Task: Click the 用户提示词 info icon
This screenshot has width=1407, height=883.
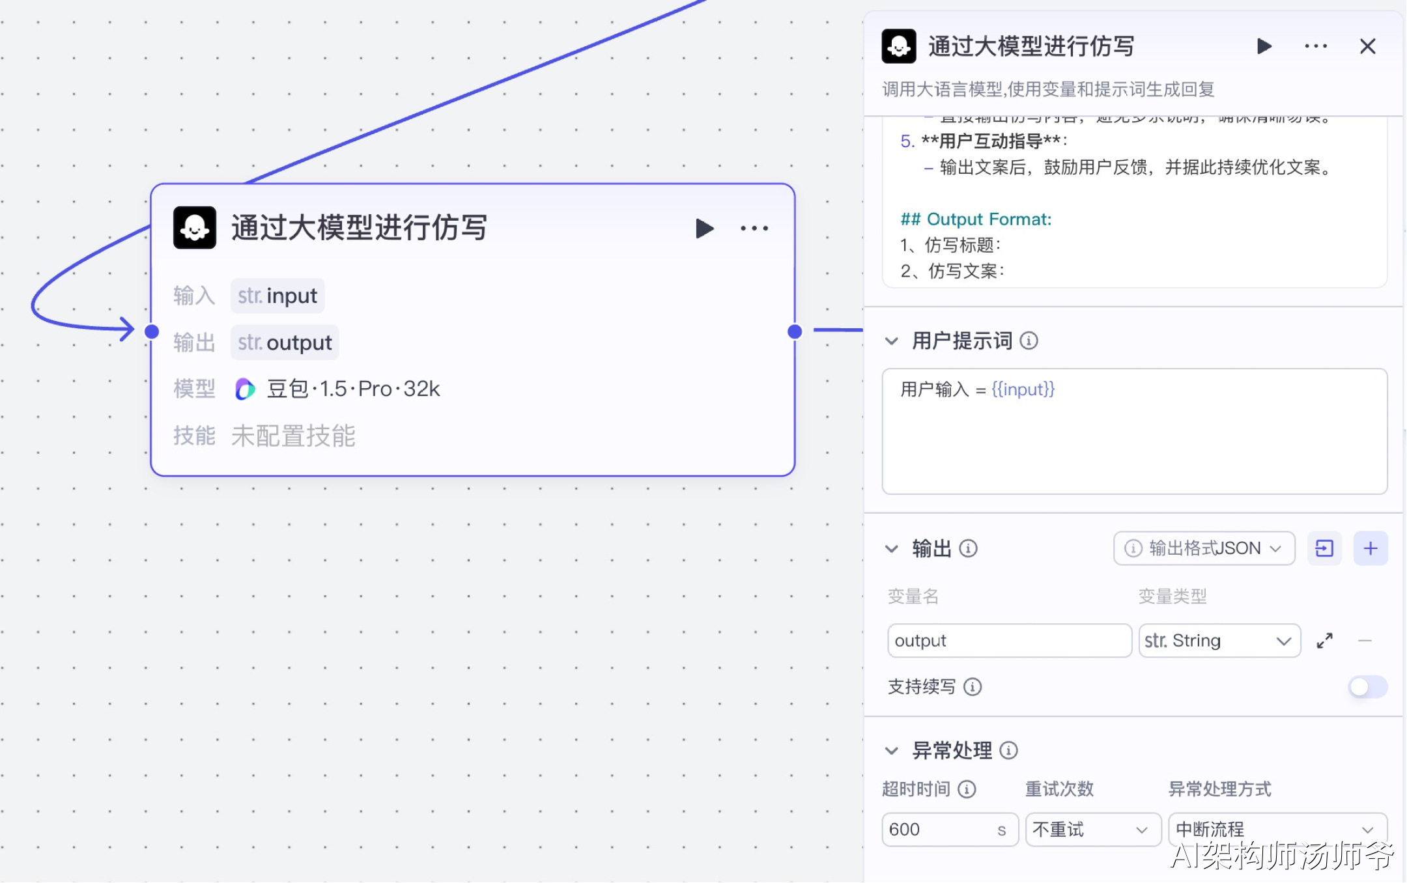Action: coord(1029,341)
